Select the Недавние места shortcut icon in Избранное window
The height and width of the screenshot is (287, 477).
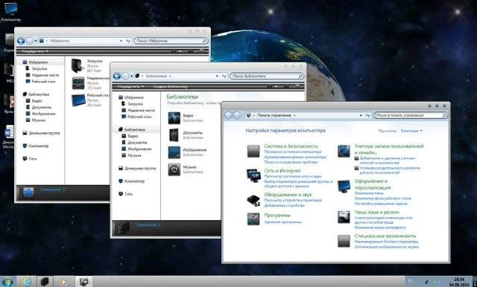tap(78, 83)
